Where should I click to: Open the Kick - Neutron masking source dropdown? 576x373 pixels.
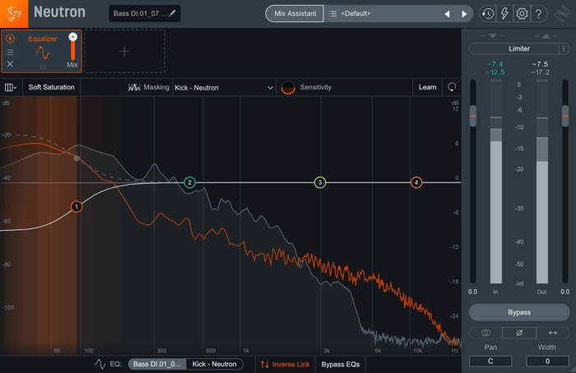[x=224, y=88]
